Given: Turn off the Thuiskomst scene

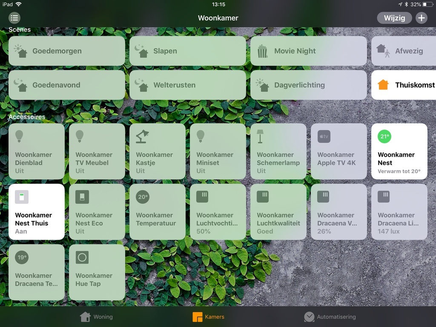Looking at the screenshot, I should pyautogui.click(x=404, y=85).
